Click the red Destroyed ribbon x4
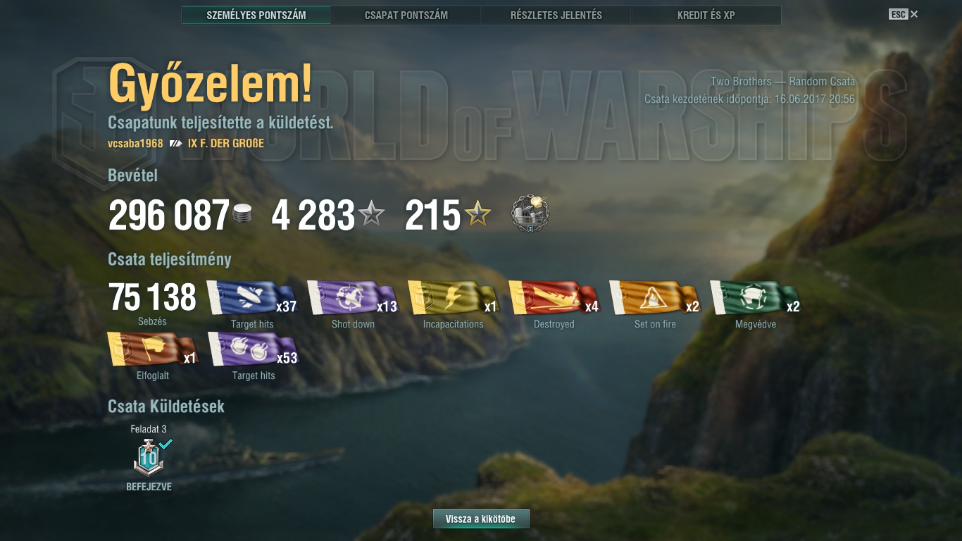This screenshot has width=962, height=541. click(x=554, y=297)
